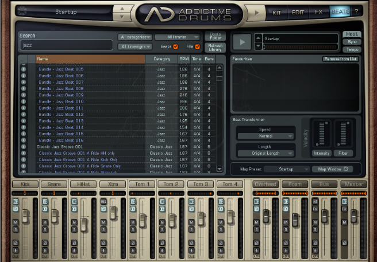This screenshot has height=262, width=377.
Task: Solo the Snare channel
Action: click(x=45, y=230)
